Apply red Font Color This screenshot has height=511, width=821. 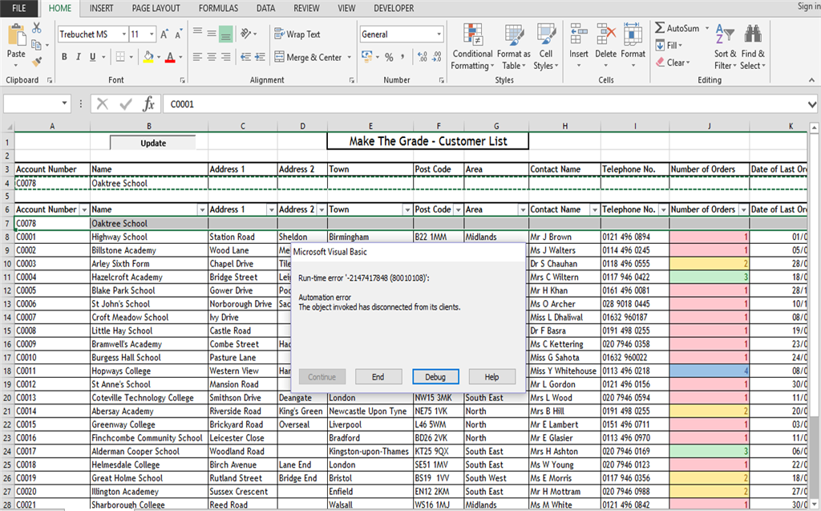170,57
